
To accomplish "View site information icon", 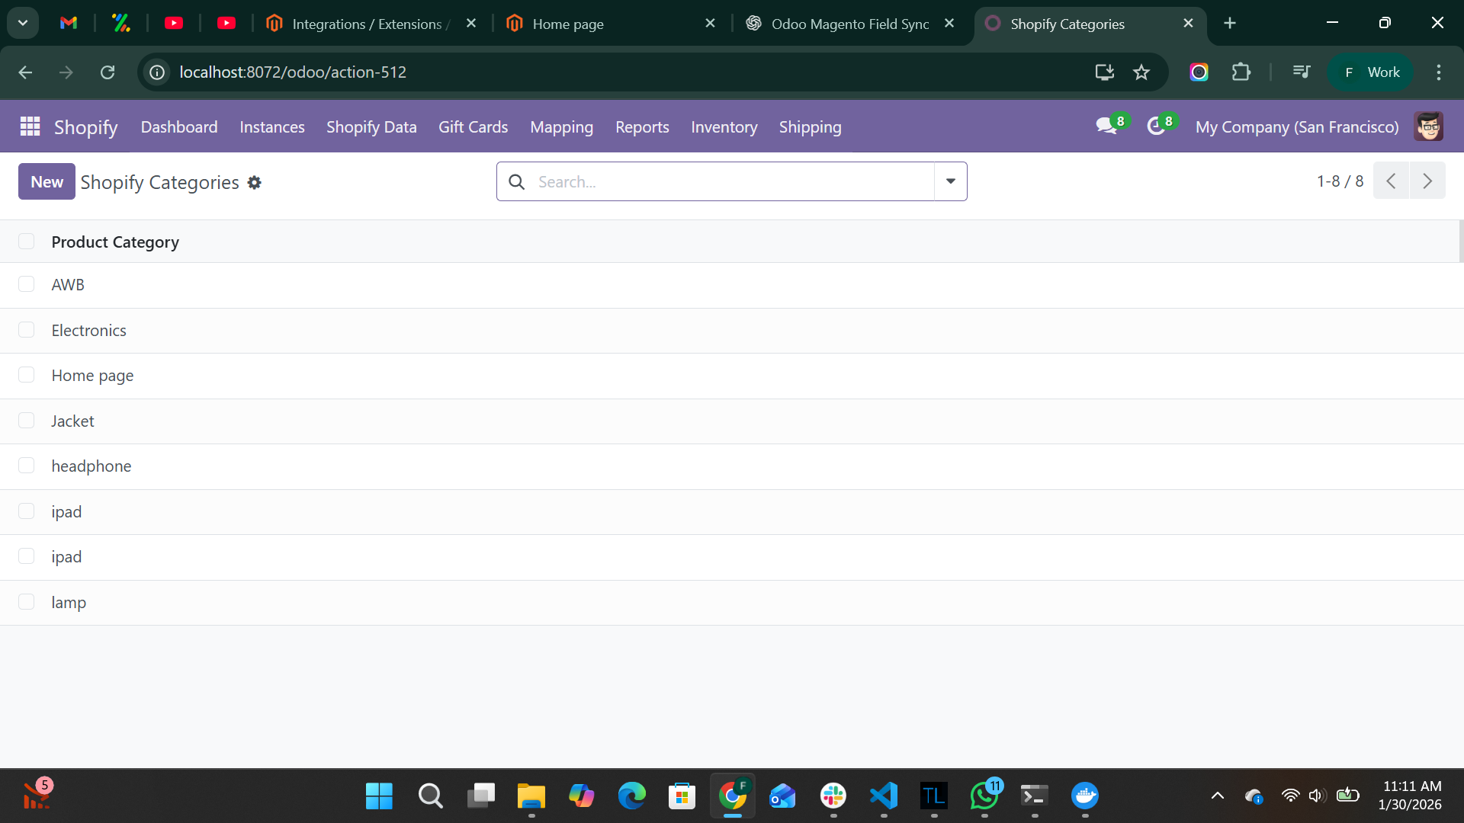I will coord(157,72).
